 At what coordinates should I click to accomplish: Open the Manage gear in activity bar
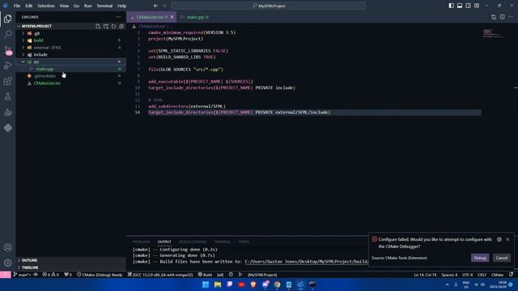click(x=8, y=263)
